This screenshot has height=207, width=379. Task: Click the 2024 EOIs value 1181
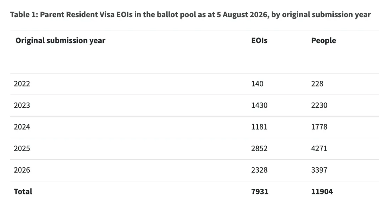259,127
